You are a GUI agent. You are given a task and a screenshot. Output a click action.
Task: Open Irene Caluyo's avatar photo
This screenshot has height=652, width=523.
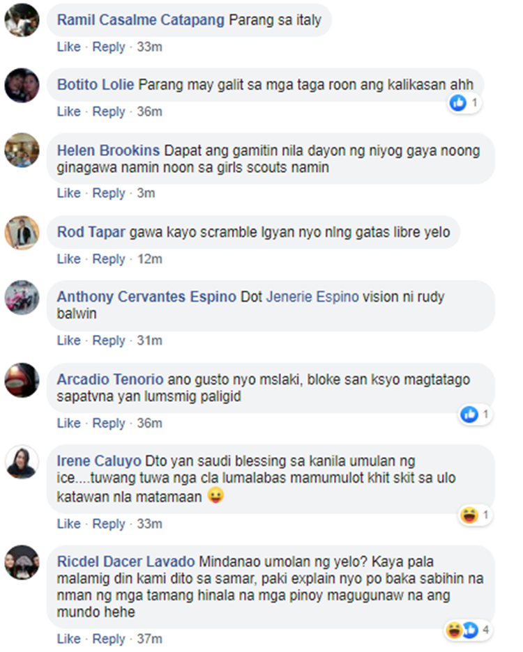pos(22,462)
